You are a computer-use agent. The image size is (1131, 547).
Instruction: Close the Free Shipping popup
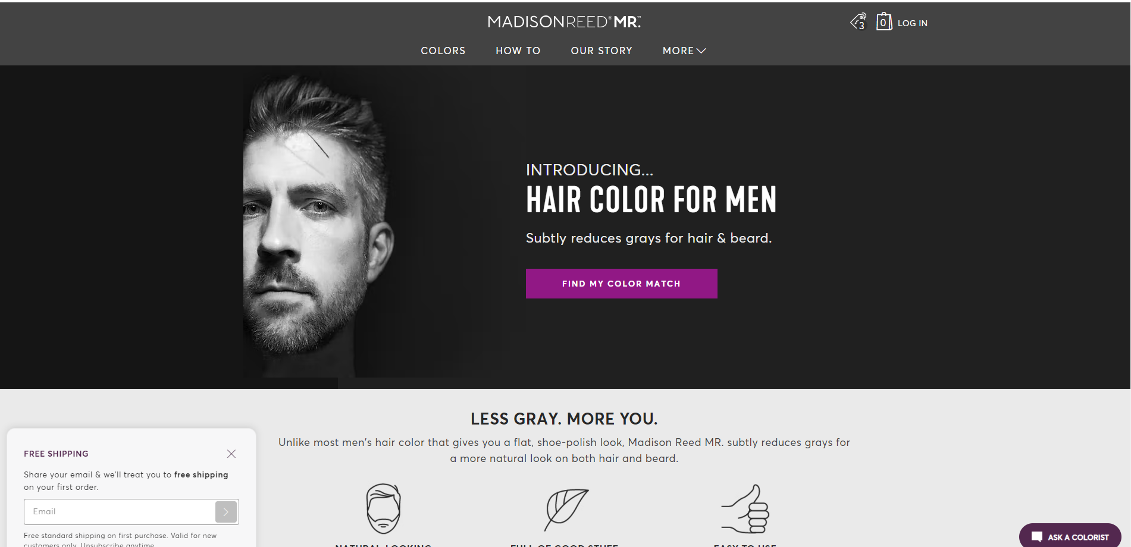point(231,454)
